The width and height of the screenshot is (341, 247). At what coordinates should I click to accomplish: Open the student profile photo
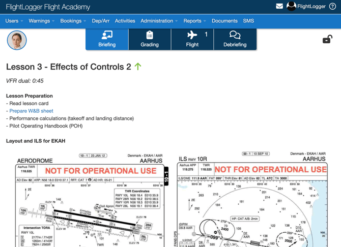(17, 40)
